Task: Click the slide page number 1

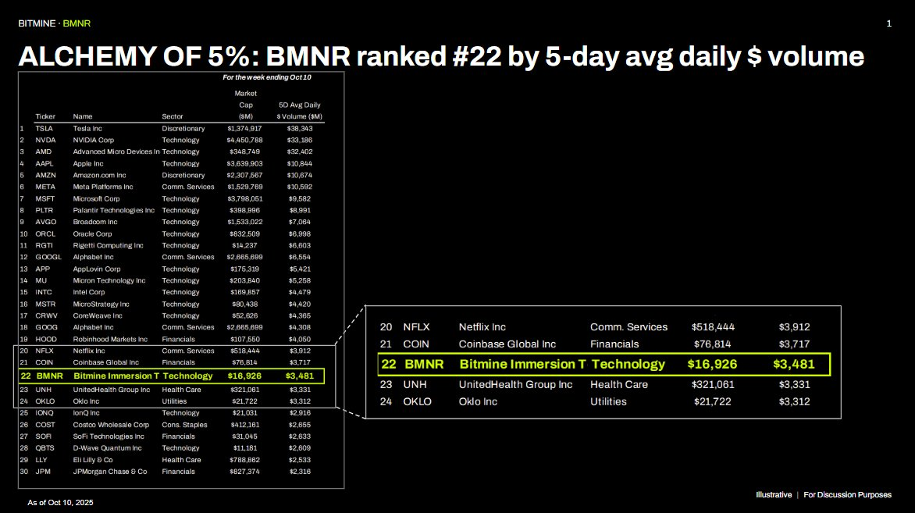Action: [889, 23]
